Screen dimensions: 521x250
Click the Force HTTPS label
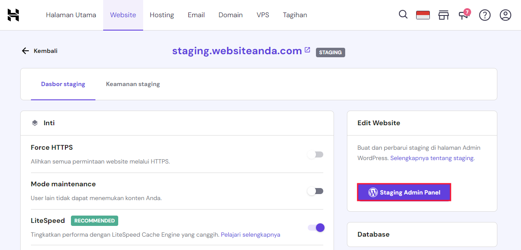click(52, 148)
